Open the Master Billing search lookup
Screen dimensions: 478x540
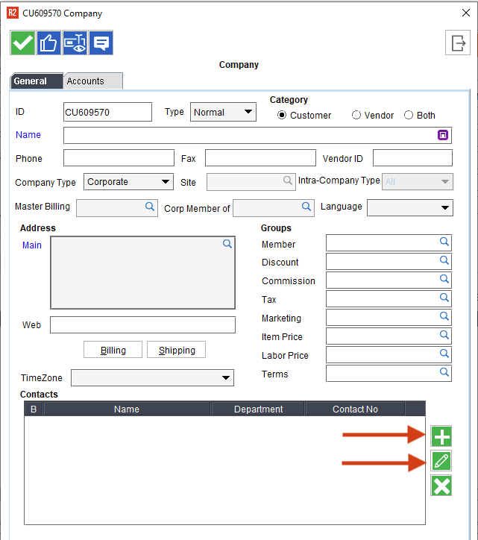149,207
